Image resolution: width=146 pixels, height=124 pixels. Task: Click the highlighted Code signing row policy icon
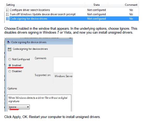pos(7,18)
